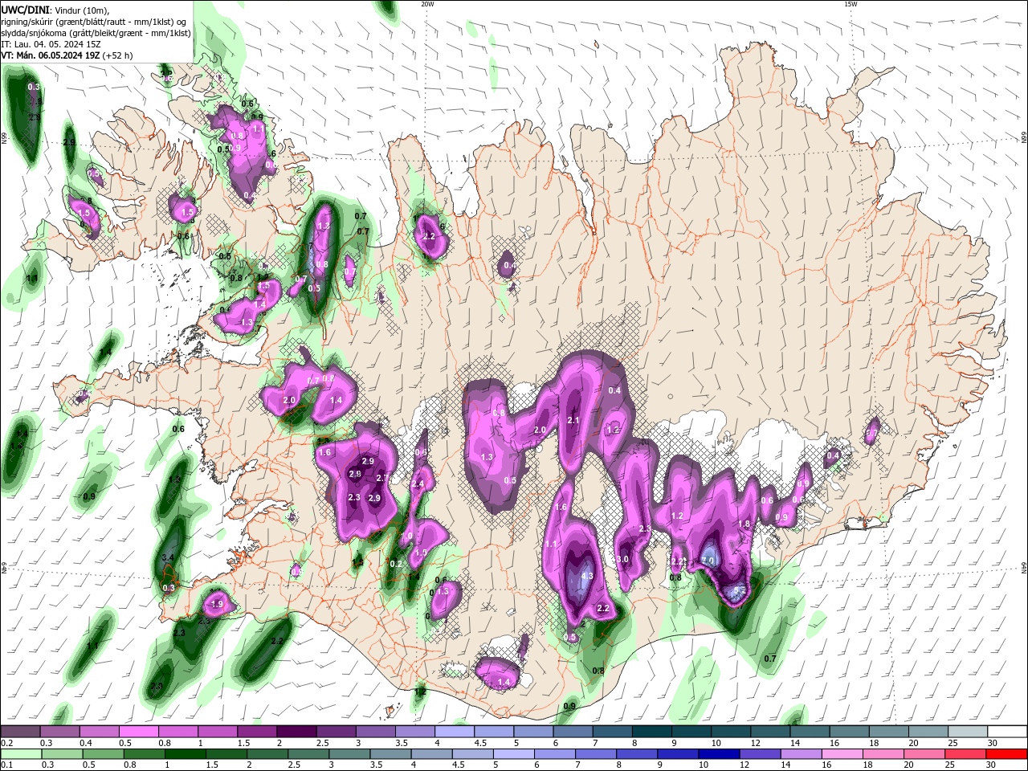Click the 'IT: Lau. 04. 05. 2024 15Z' line
The width and height of the screenshot is (1028, 771).
[51, 44]
